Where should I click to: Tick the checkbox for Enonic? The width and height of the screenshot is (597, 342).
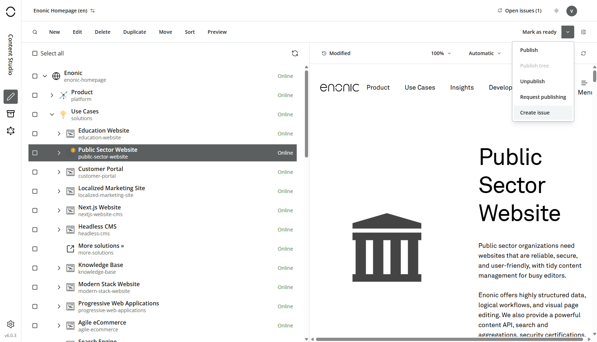35,76
